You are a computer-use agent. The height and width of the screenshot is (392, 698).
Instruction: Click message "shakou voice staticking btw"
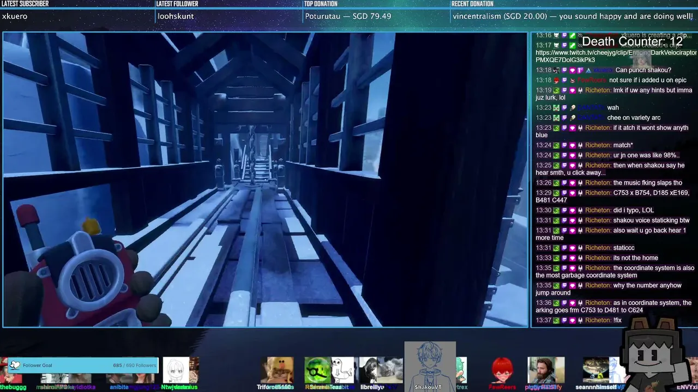[651, 220]
